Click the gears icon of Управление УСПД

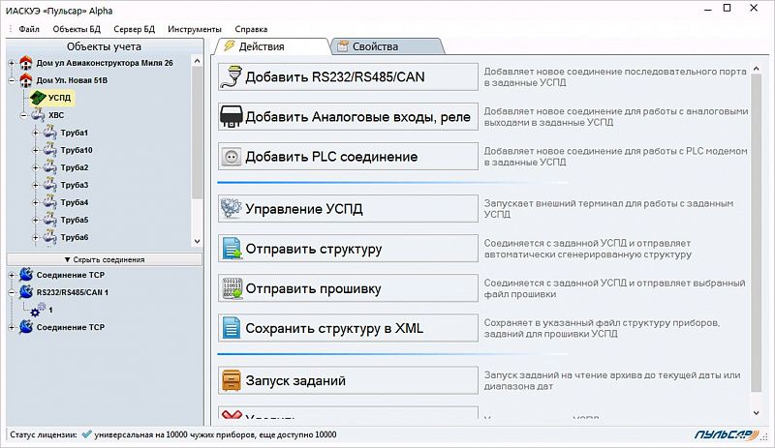(232, 208)
